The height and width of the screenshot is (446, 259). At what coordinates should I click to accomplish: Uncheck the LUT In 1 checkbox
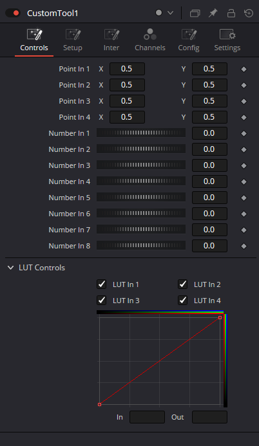pos(102,284)
